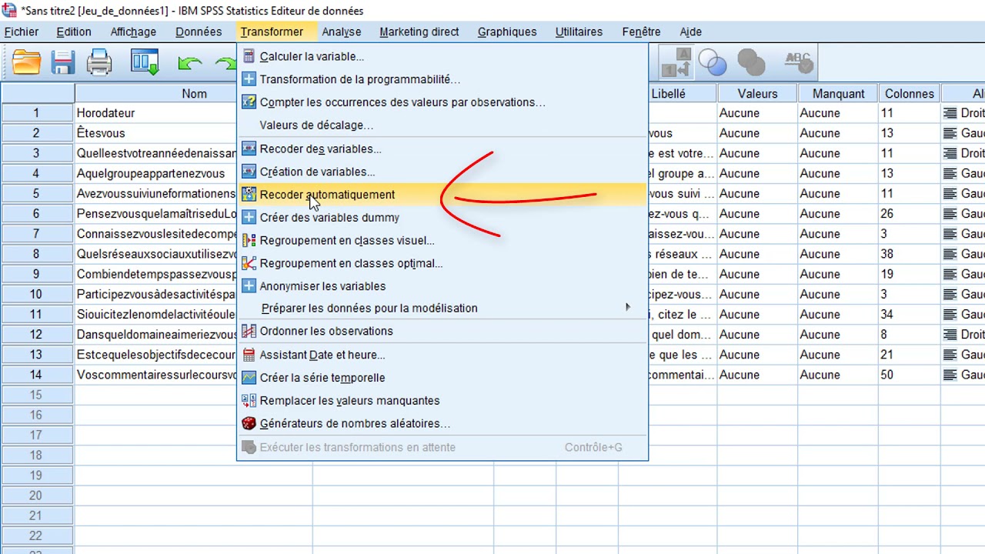Open the recall recent dialogs icon
The width and height of the screenshot is (985, 554).
coord(144,62)
